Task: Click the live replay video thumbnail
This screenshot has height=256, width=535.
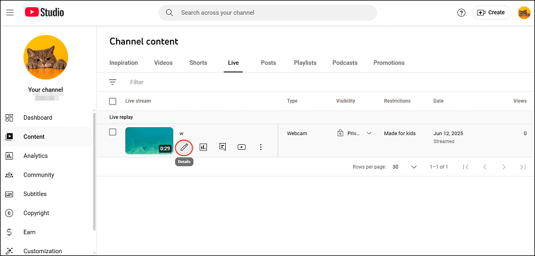Action: click(x=149, y=140)
